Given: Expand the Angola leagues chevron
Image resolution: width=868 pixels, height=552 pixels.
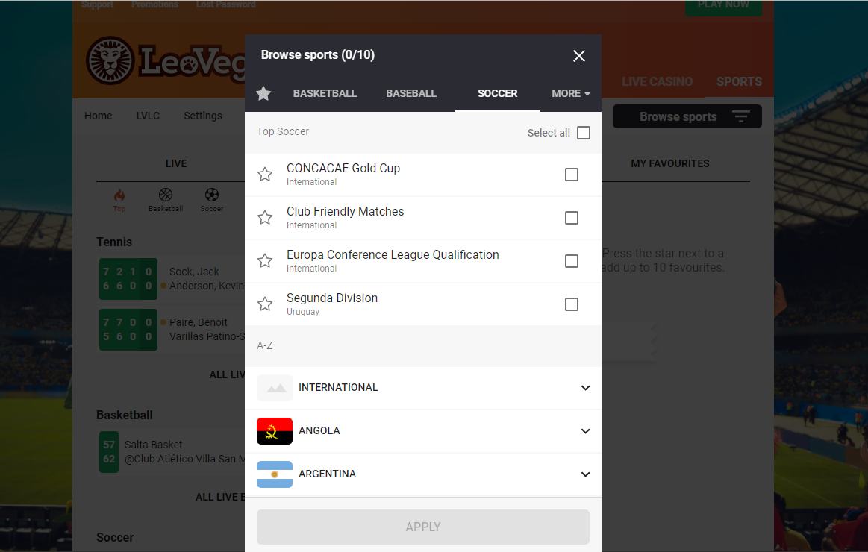Looking at the screenshot, I should (x=585, y=431).
